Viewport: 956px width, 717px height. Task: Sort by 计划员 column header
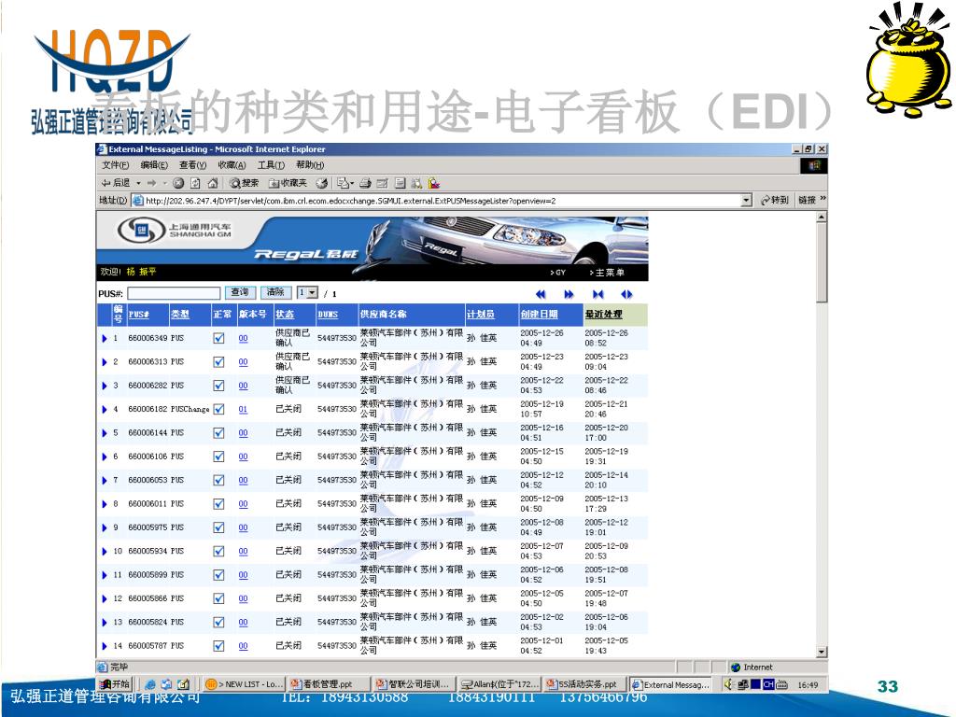[x=481, y=315]
